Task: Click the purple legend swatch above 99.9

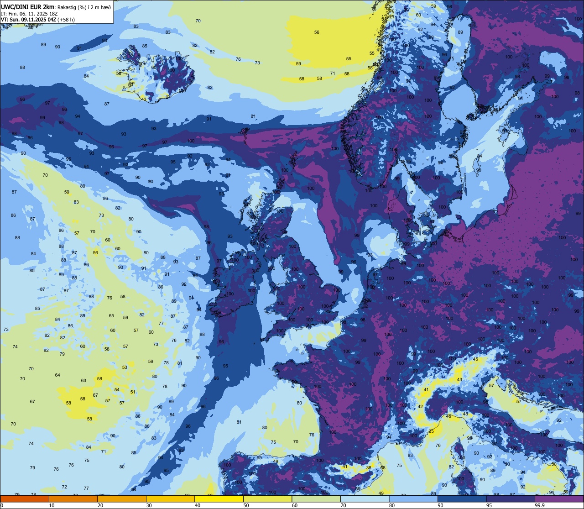Action: [559, 499]
